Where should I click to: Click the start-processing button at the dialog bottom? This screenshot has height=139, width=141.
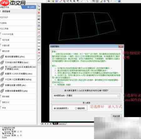point(116,116)
